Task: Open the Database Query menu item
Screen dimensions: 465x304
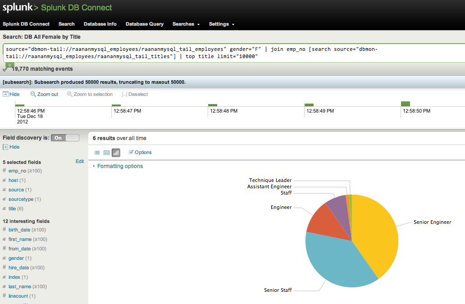Action: pyautogui.click(x=145, y=24)
